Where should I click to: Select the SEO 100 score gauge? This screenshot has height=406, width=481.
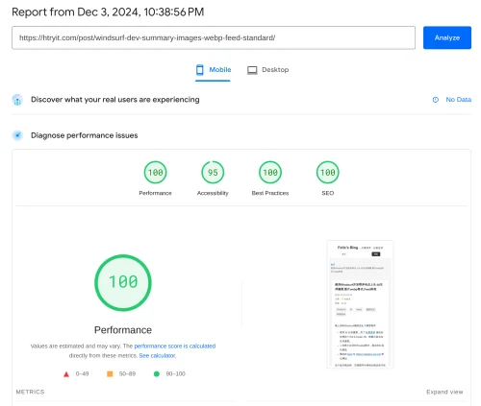pos(328,173)
